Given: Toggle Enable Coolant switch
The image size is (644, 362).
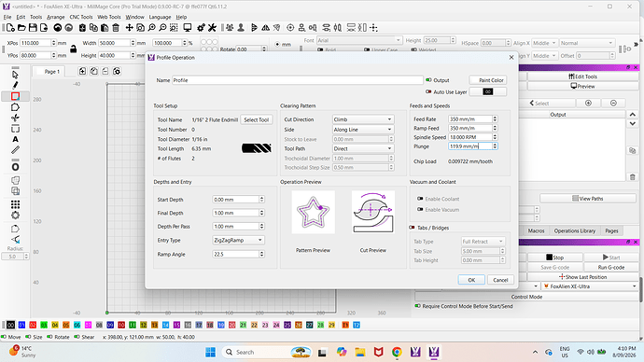Looking at the screenshot, I should [x=420, y=199].
